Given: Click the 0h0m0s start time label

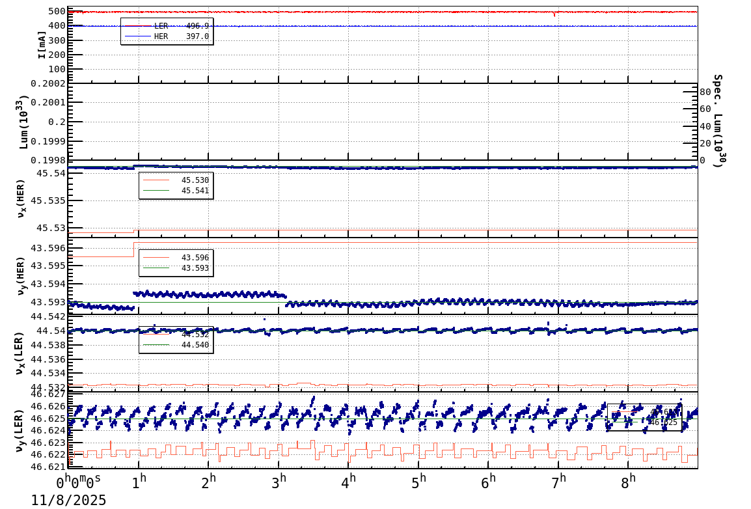Looking at the screenshot, I should tap(78, 483).
